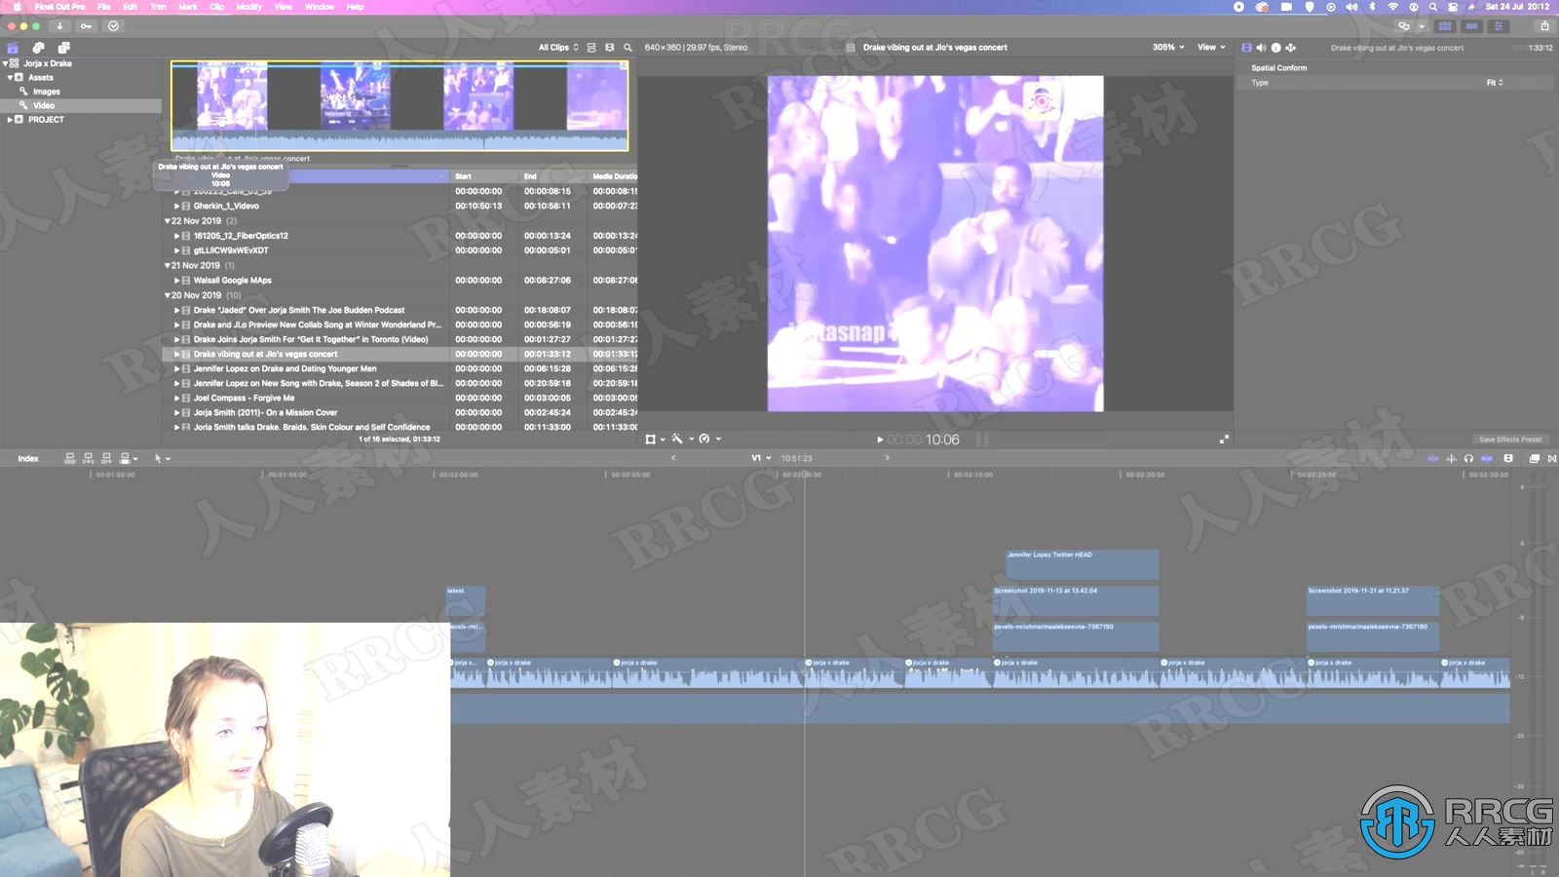The width and height of the screenshot is (1559, 877).
Task: Select the Images keyword collection
Action: tap(47, 92)
